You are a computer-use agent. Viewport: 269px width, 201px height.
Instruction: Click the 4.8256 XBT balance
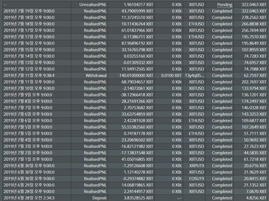point(256,198)
